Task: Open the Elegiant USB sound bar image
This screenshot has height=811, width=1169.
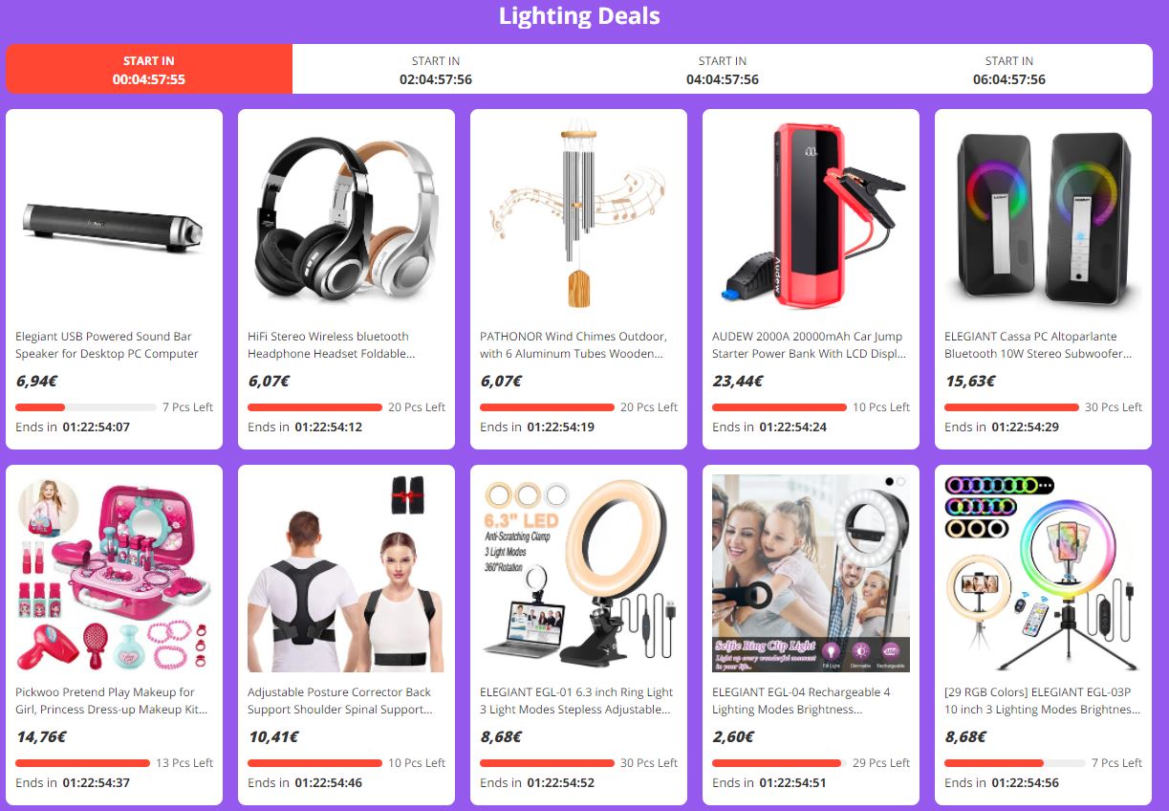Action: point(114,217)
